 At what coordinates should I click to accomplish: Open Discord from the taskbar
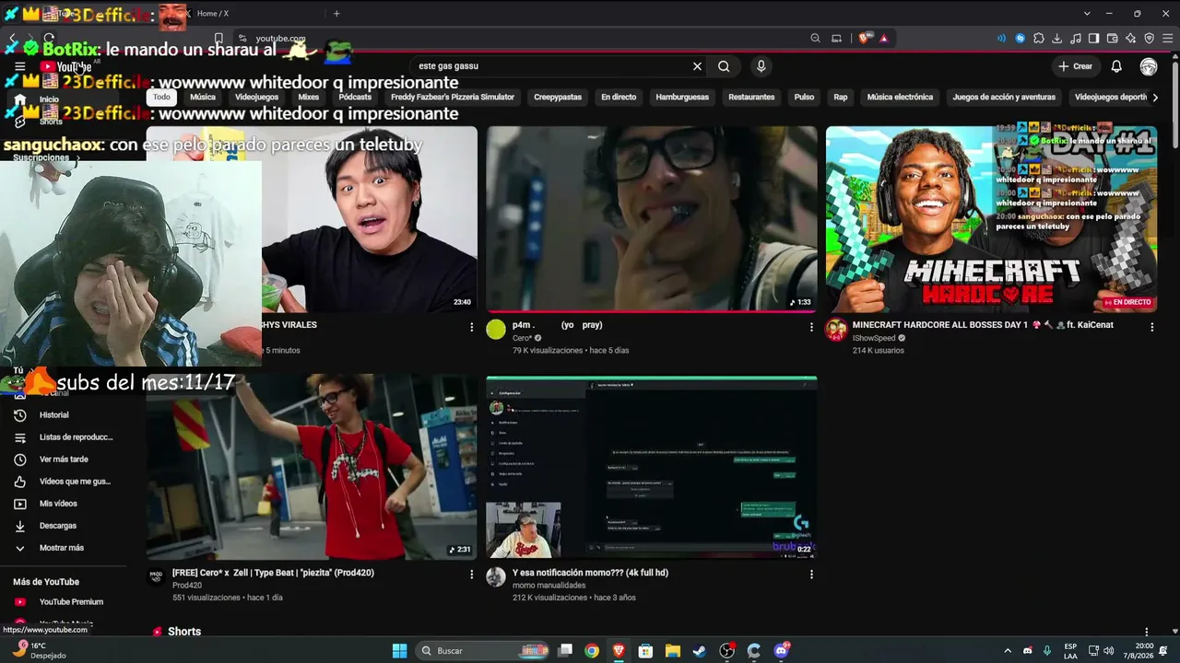pos(782,651)
